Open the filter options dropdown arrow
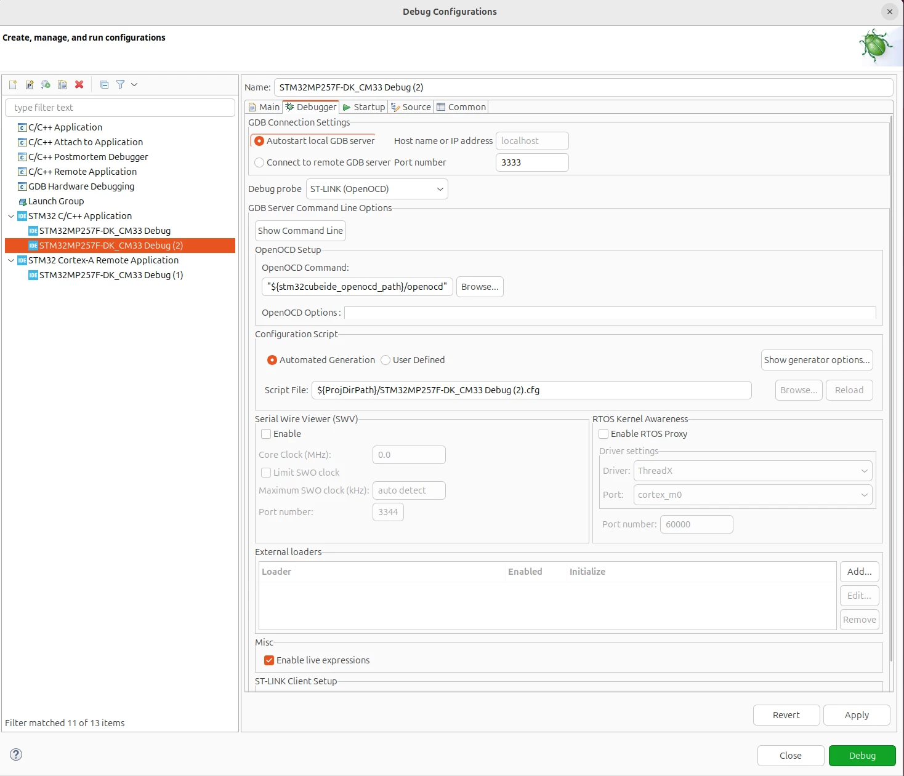This screenshot has width=904, height=776. pyautogui.click(x=134, y=84)
